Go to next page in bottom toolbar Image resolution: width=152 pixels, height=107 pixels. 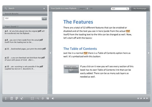coord(144,98)
